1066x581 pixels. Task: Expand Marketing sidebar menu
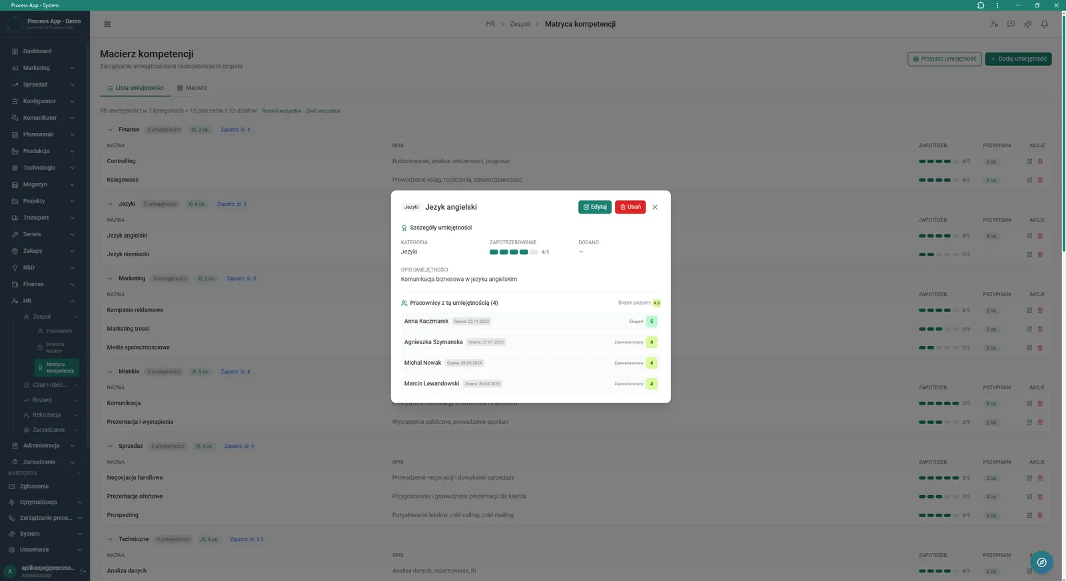point(44,68)
